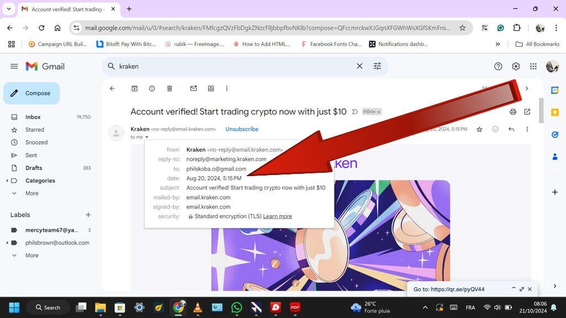
Task: Open the Campaign URL Buil... bookmark
Action: [57, 44]
